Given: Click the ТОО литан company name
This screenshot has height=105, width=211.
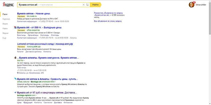Looking at the screenshot, I should tap(21, 68).
